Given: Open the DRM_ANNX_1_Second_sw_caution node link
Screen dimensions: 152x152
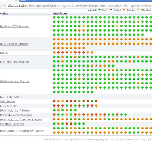Looking at the screenshot, I should pyautogui.click(x=22, y=131).
